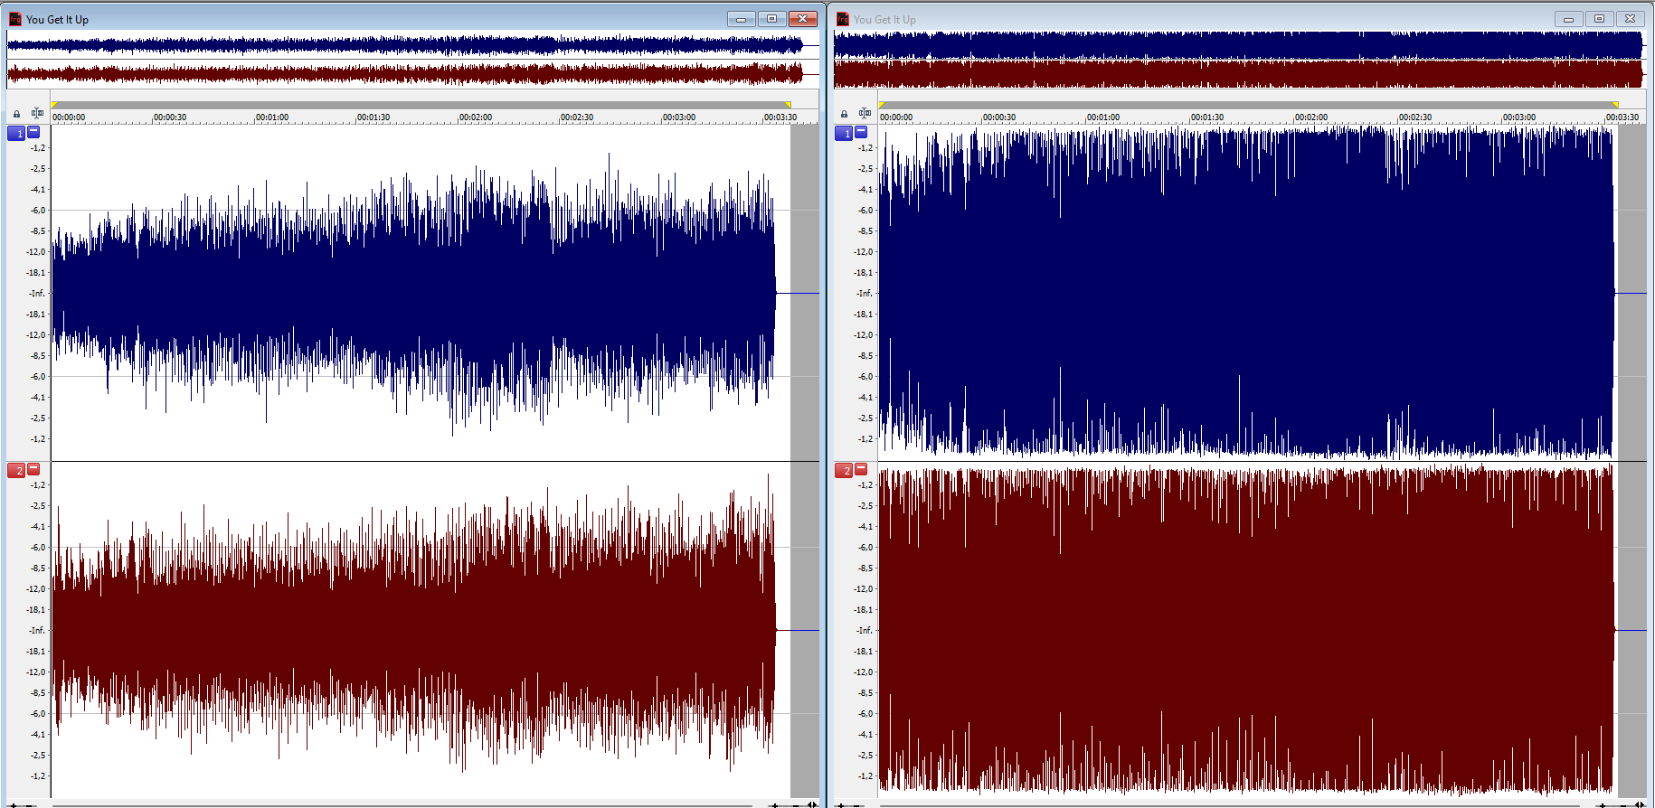1655x808 pixels.
Task: Click yellow loop end marker in right window
Action: pyautogui.click(x=1615, y=105)
